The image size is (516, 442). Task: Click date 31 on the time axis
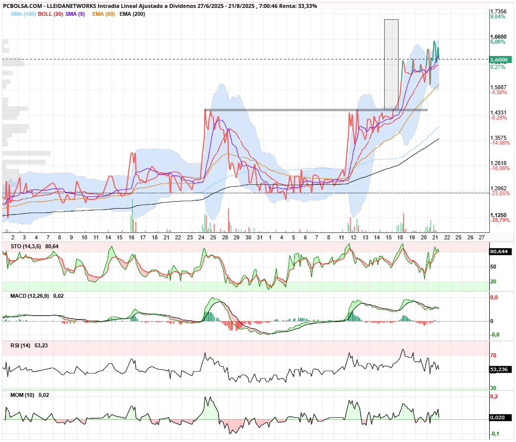(x=260, y=237)
